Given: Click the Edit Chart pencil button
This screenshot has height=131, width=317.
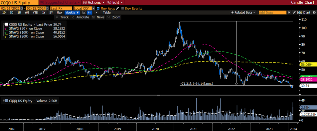Looking at the screenshot, I should (x=301, y=13).
